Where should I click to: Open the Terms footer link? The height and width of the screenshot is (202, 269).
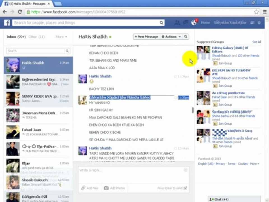(231, 164)
